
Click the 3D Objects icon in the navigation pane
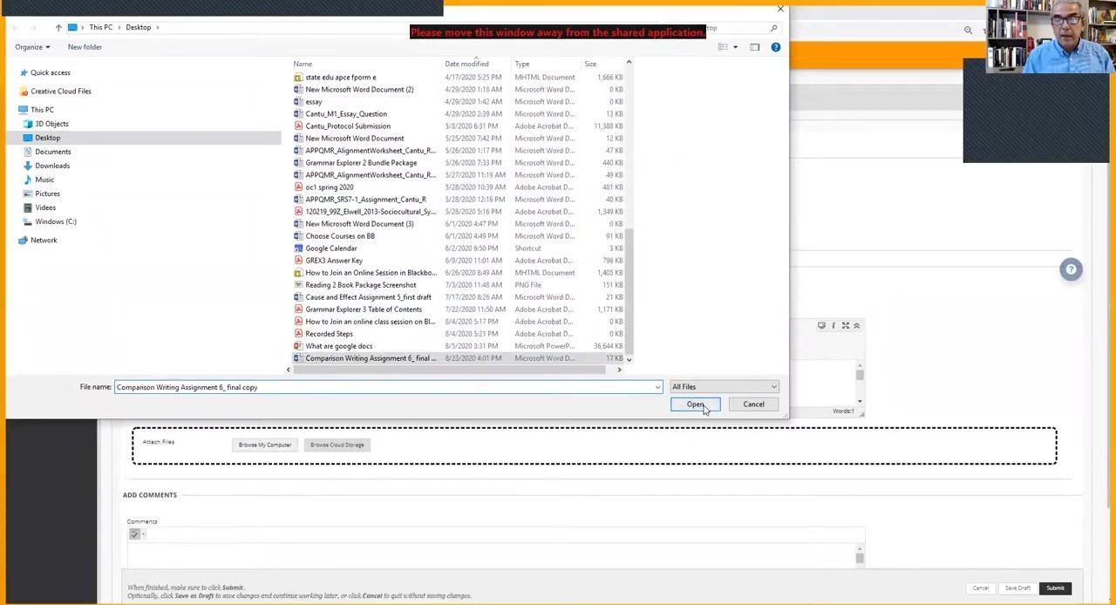28,124
